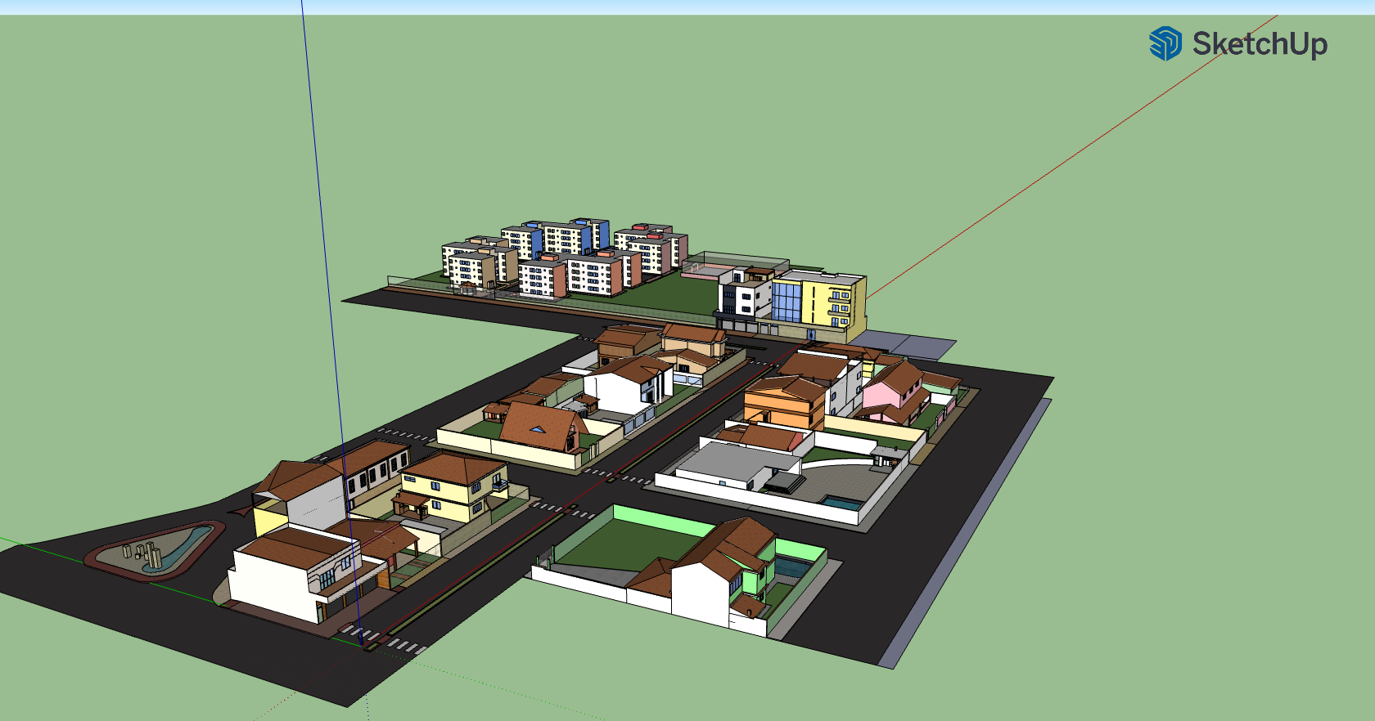This screenshot has height=721, width=1375.
Task: Click the solid red axis line on the grass
Action: tap(1064, 163)
